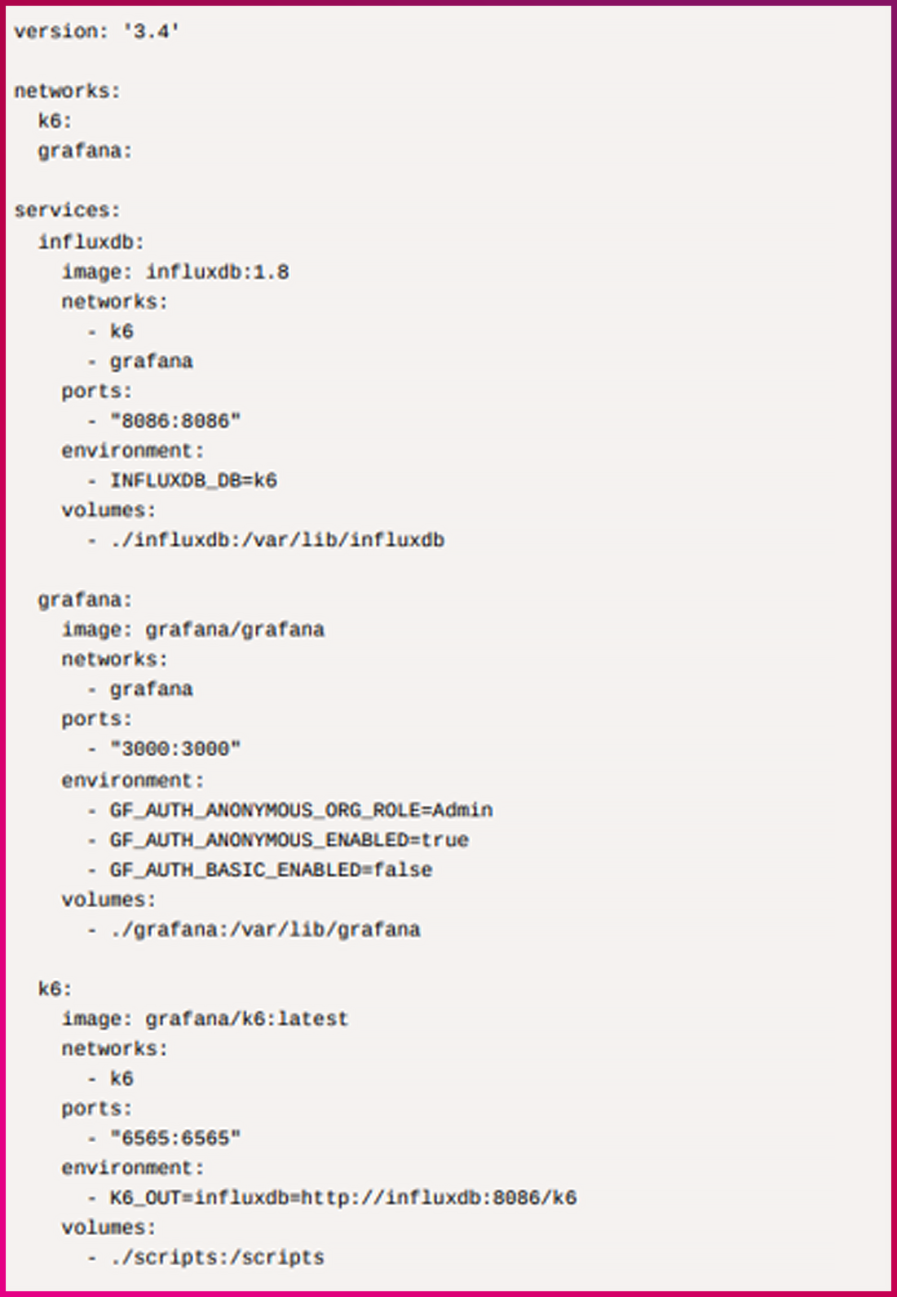Click the "8086:8086" port mapping
The height and width of the screenshot is (1297, 897).
(175, 421)
